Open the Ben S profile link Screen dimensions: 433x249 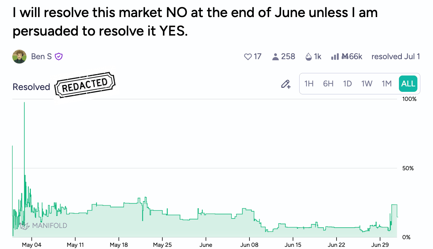click(x=41, y=57)
